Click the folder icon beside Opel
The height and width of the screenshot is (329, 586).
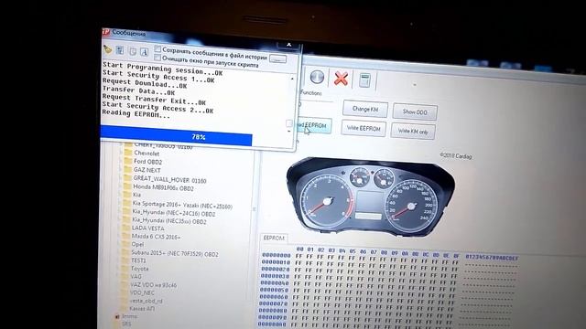point(125,244)
